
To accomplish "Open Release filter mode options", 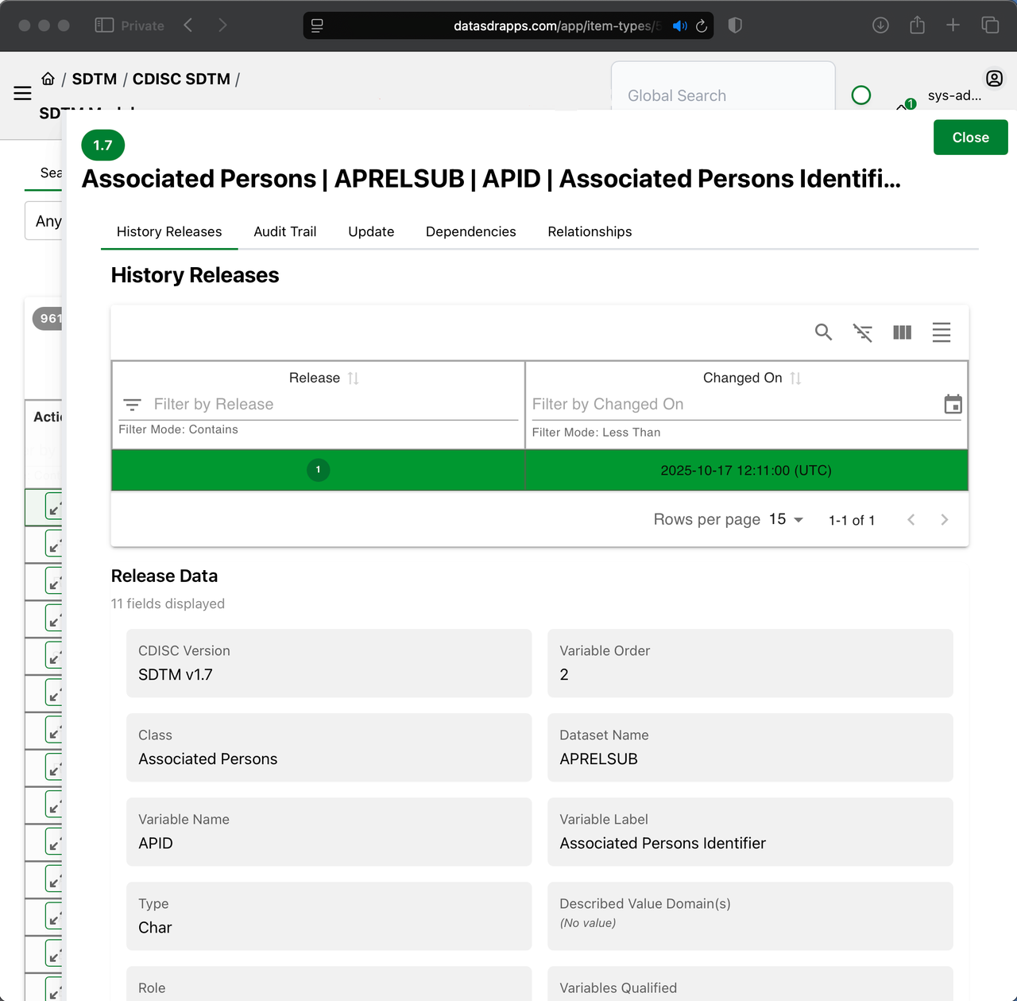I will (x=133, y=405).
